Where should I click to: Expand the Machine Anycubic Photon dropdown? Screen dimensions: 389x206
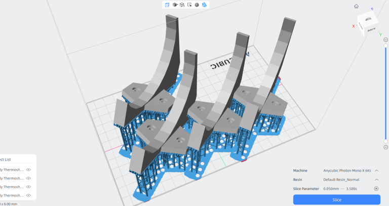[376, 171]
